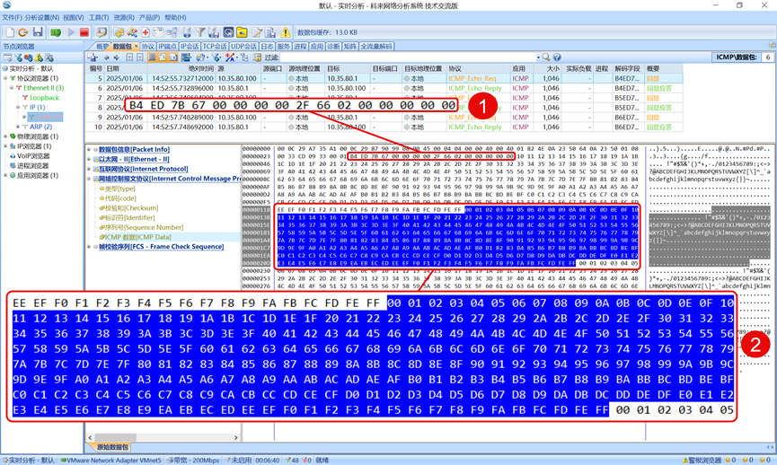The image size is (777, 465).
Task: Switch to the 日志 tab
Action: coord(266,46)
